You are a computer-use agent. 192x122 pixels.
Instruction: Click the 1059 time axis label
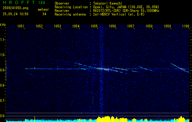(167, 26)
